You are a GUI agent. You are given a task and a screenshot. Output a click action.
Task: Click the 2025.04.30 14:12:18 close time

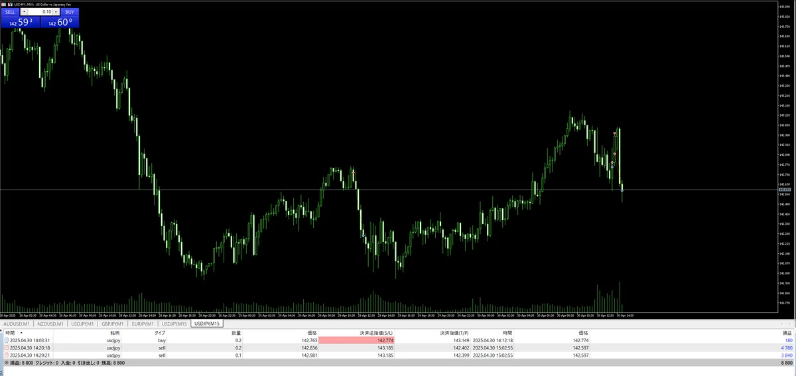(494, 340)
